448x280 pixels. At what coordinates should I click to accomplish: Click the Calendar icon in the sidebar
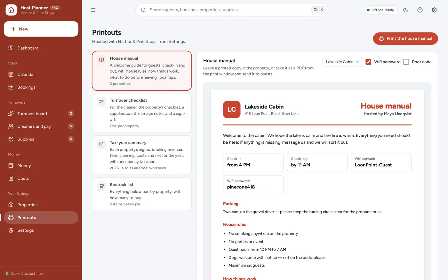(11, 74)
